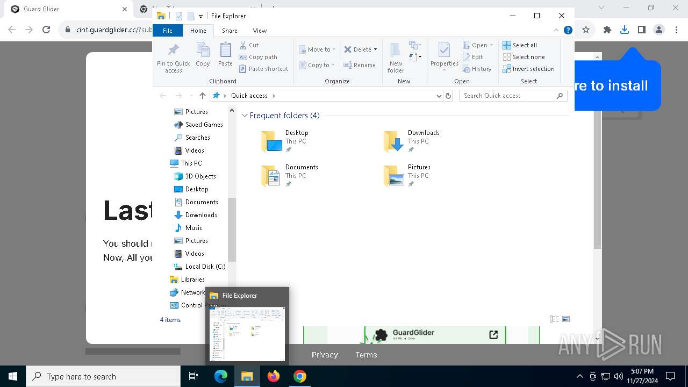Image resolution: width=688 pixels, height=387 pixels.
Task: Click Pin to Quick access icon
Action: (x=173, y=58)
